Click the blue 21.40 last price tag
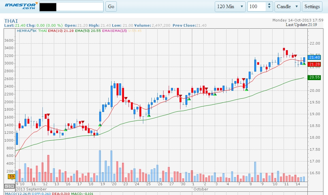 (314, 57)
